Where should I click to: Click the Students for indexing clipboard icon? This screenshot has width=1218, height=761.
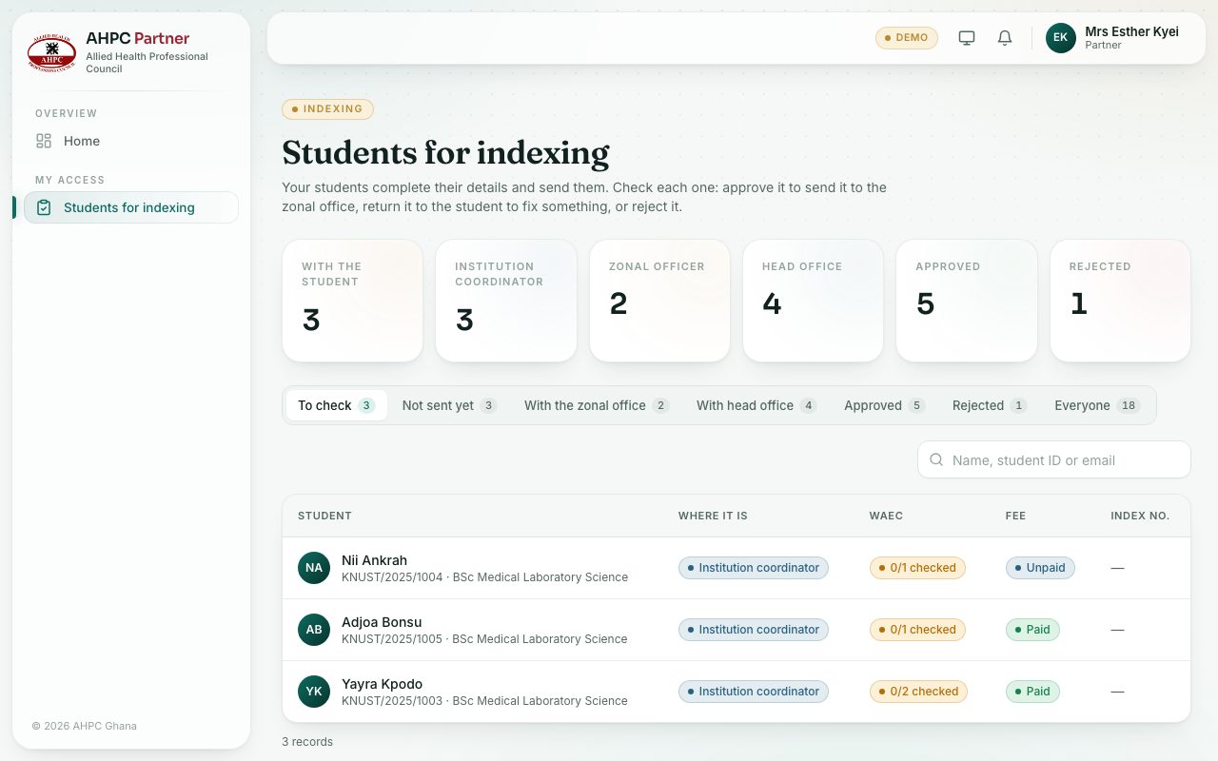tap(44, 207)
